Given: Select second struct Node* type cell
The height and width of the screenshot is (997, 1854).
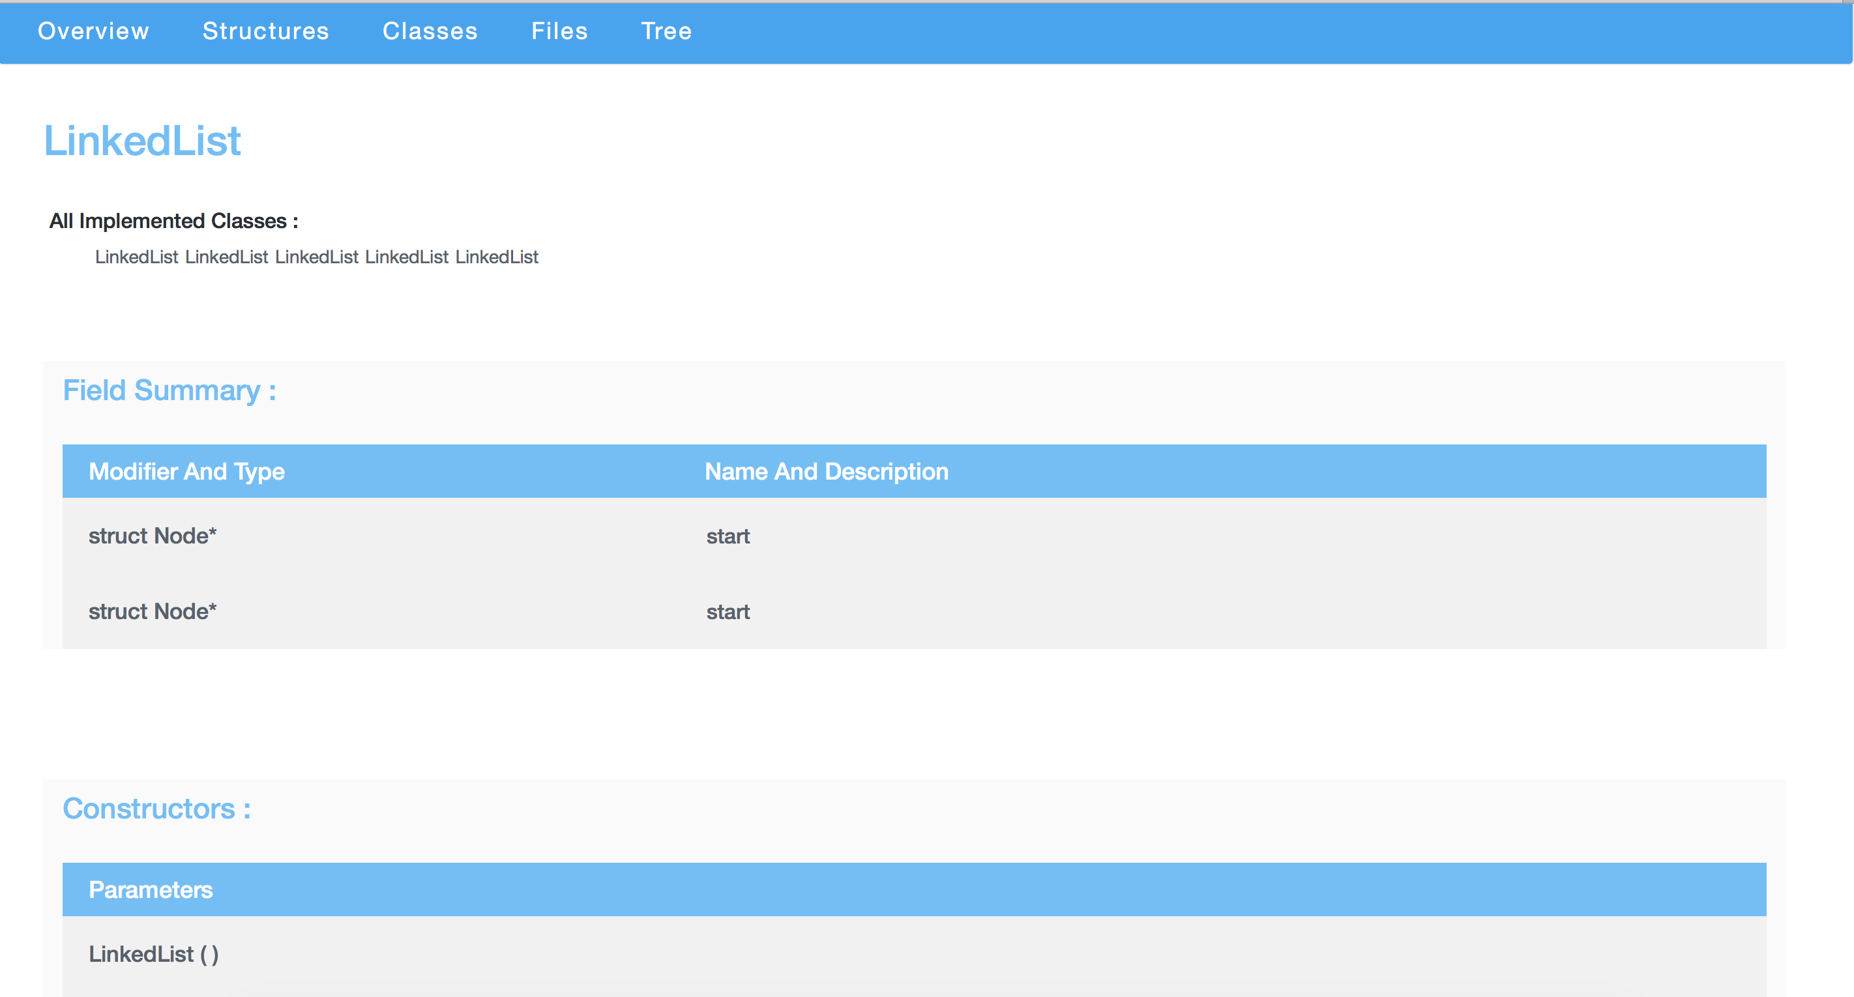Looking at the screenshot, I should [x=153, y=611].
